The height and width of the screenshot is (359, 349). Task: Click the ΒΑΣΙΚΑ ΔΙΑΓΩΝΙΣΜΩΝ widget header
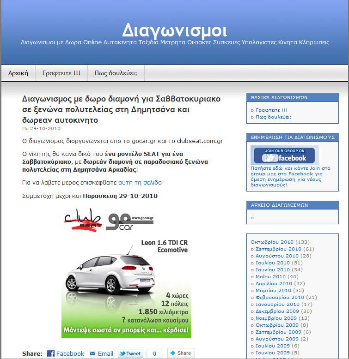click(x=292, y=97)
